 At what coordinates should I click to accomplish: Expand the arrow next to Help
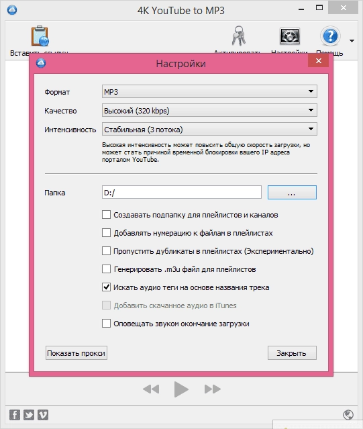(x=352, y=41)
